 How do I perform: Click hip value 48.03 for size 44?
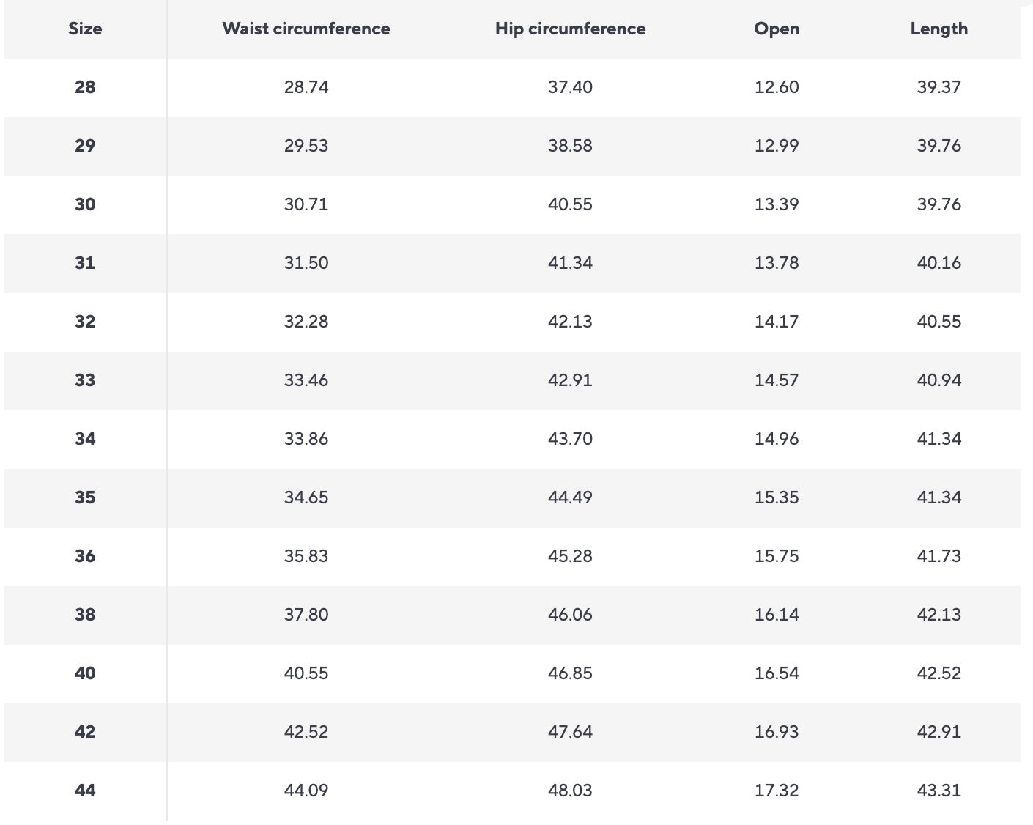(570, 791)
